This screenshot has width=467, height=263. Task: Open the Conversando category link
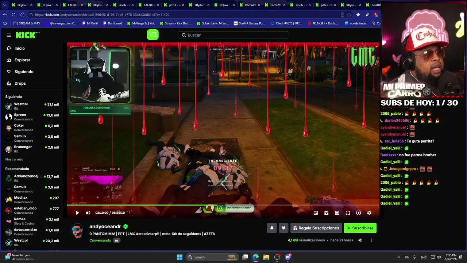coord(100,240)
